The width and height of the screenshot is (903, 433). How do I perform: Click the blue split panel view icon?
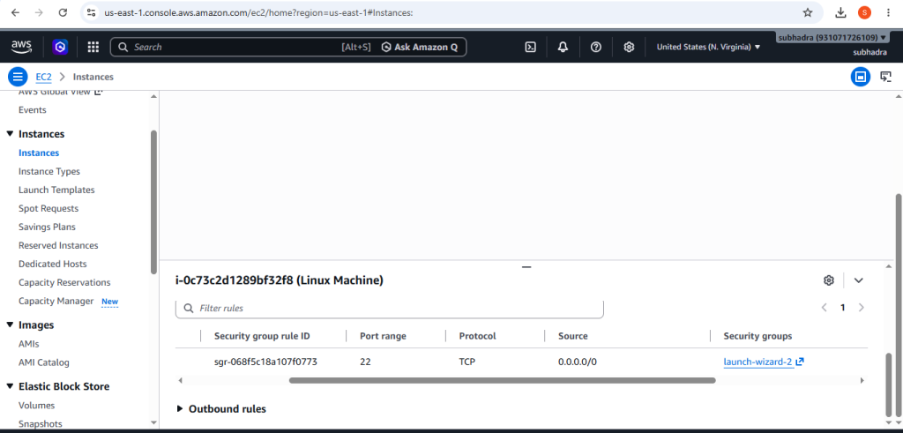click(861, 77)
